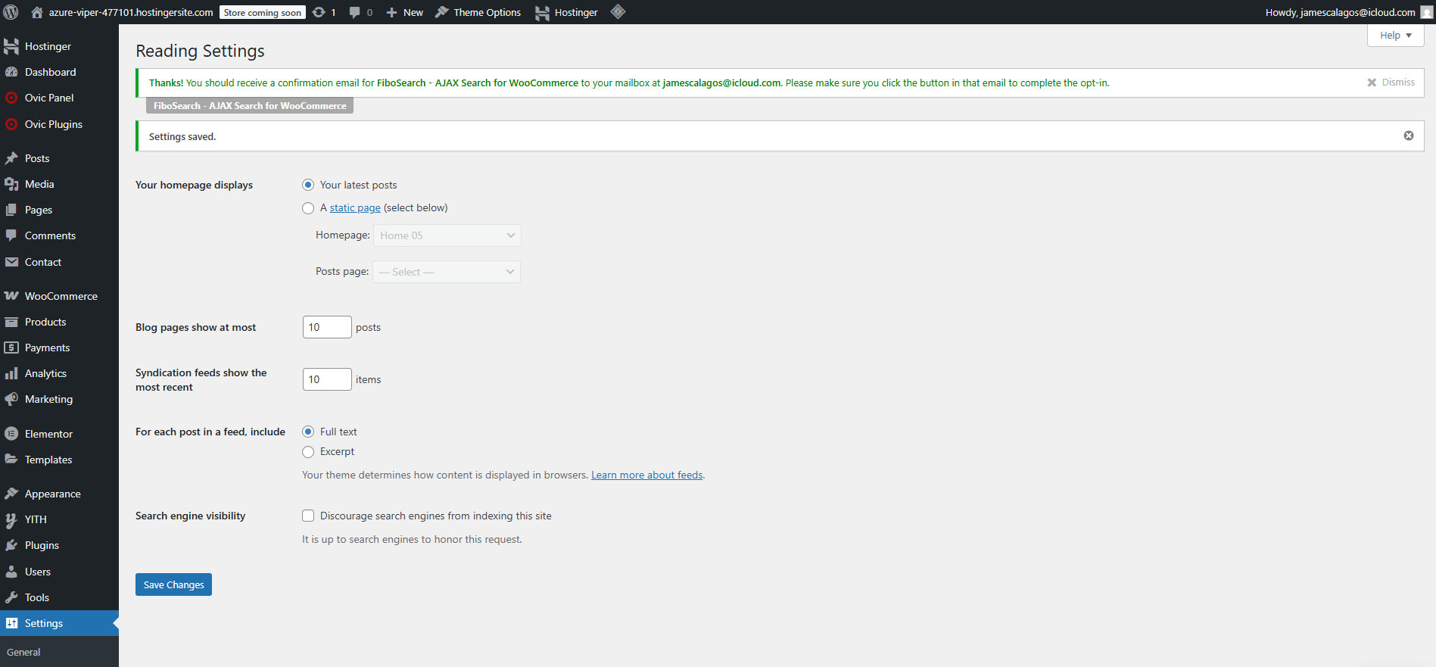Dismiss the FiboSearch confirmation notice
This screenshot has height=667, width=1436.
click(1391, 83)
